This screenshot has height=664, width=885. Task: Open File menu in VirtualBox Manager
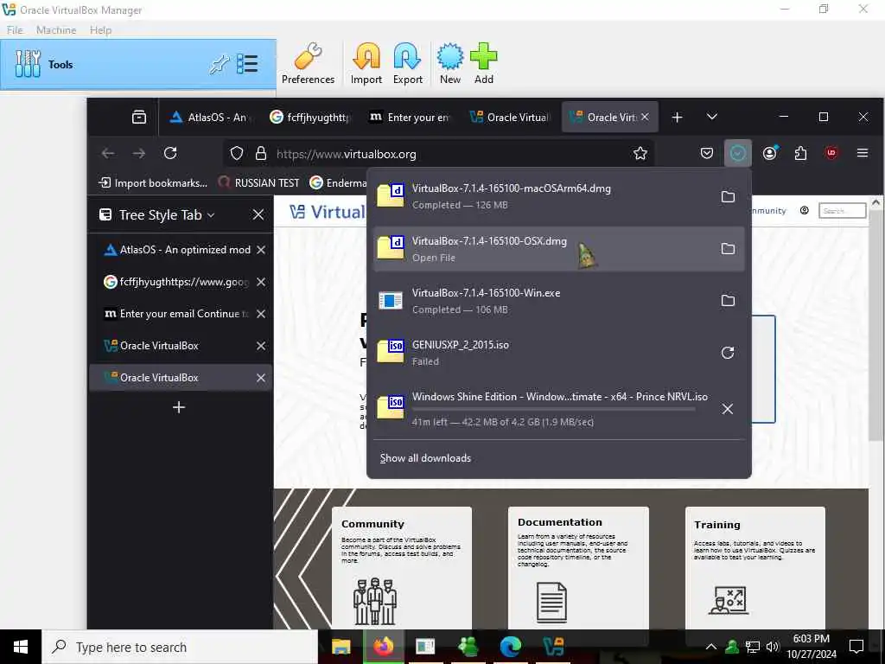coord(15,30)
